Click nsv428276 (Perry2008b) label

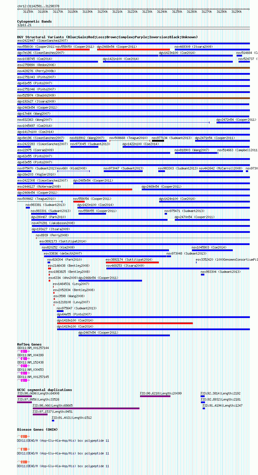tap(37, 71)
